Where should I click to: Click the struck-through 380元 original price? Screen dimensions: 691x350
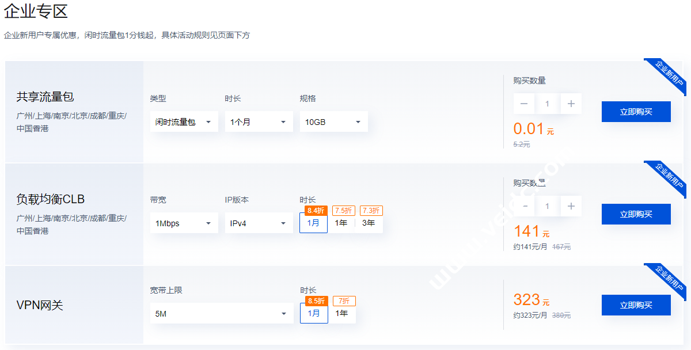click(561, 315)
